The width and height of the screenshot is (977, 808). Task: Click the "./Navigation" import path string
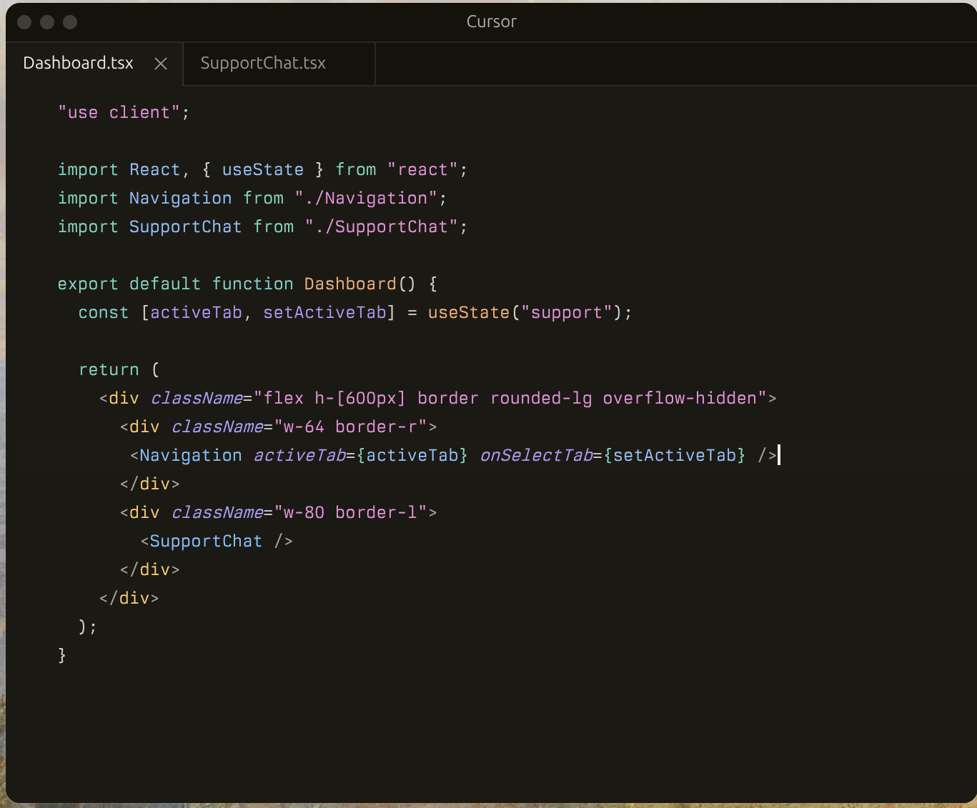click(x=366, y=199)
